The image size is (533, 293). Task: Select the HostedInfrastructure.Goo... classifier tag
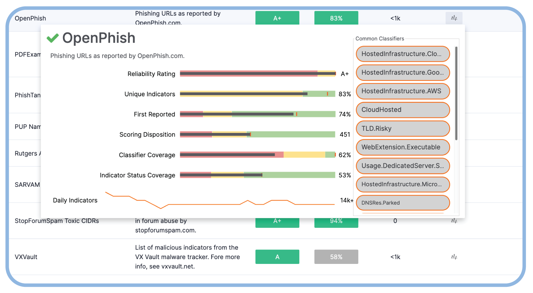(x=403, y=72)
